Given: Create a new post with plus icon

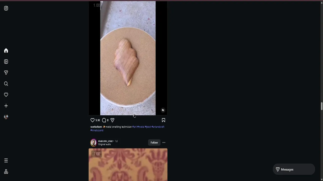Looking at the screenshot, I should [x=6, y=106].
